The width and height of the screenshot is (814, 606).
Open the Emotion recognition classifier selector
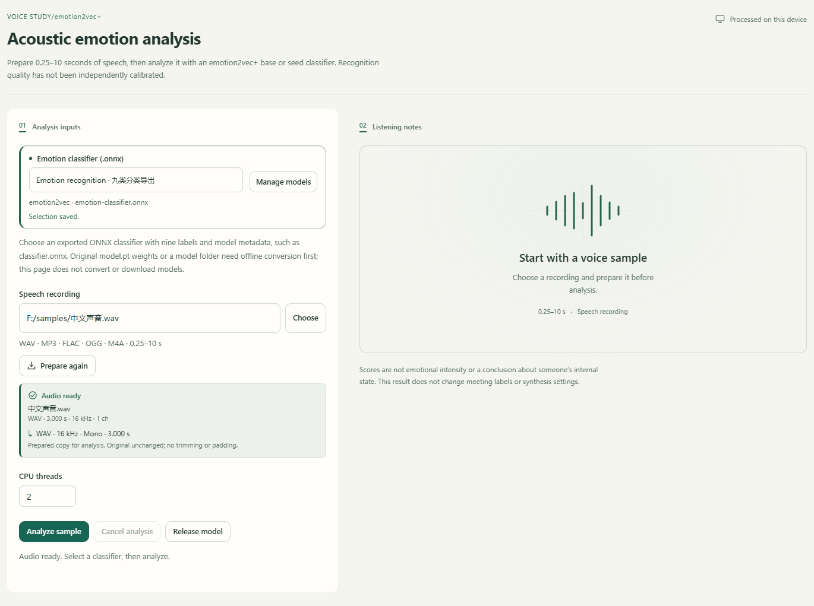click(136, 180)
